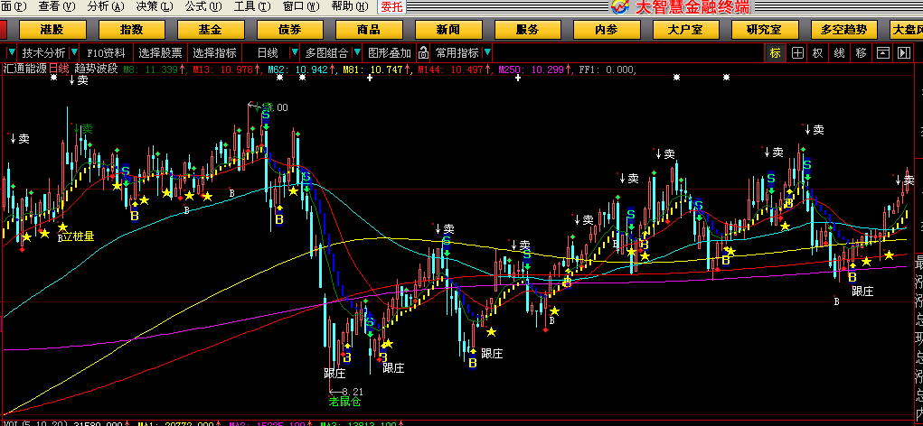The width and height of the screenshot is (923, 426).
Task: Click the padlock icon next to 图形叠加
Action: coord(423,53)
